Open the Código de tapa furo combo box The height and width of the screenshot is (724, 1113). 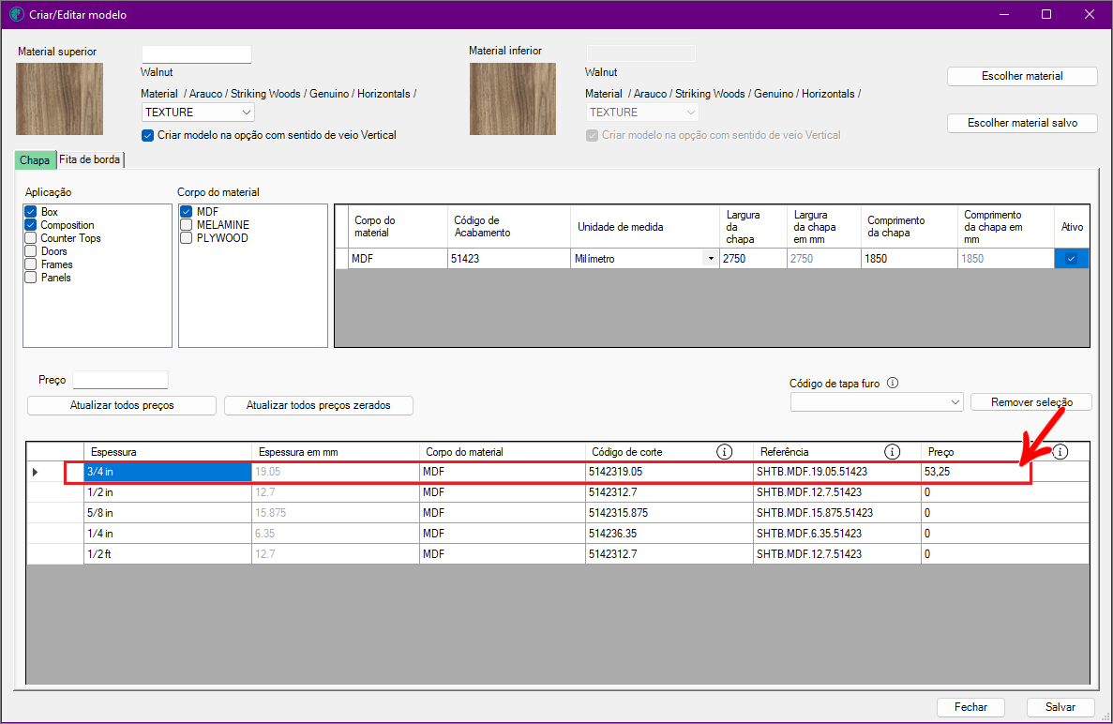click(x=876, y=402)
